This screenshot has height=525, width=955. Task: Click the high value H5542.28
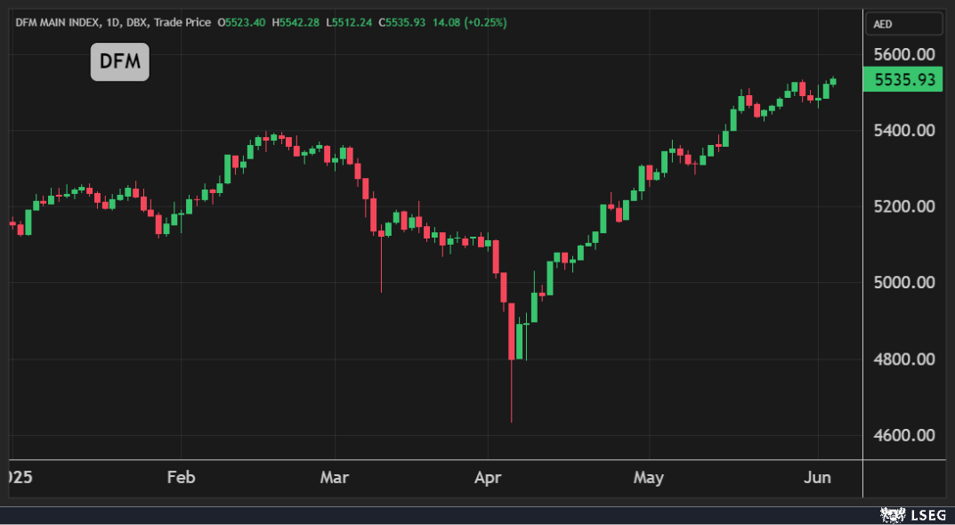(296, 22)
